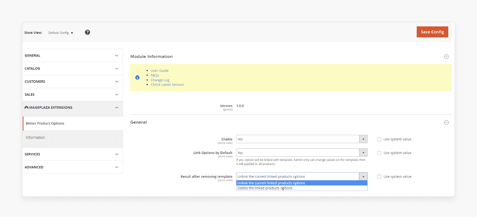Click the Module Information heading
This screenshot has height=217, width=477.
(x=151, y=56)
